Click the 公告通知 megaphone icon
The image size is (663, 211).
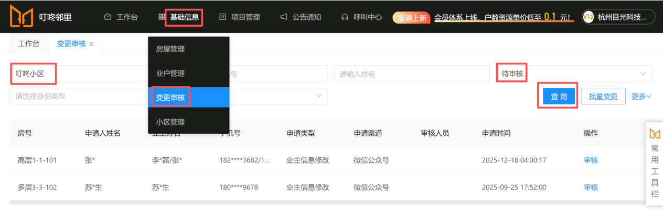pos(284,17)
